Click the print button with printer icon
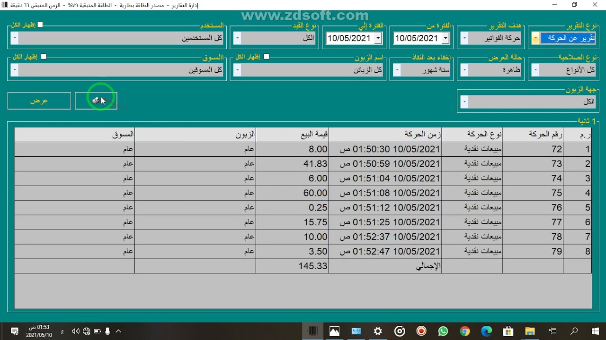 (x=96, y=101)
